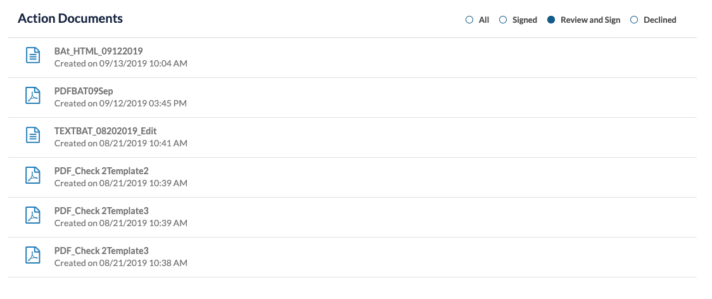Open PDF_Check 2Template3 created at 10:38 AM

pos(101,251)
